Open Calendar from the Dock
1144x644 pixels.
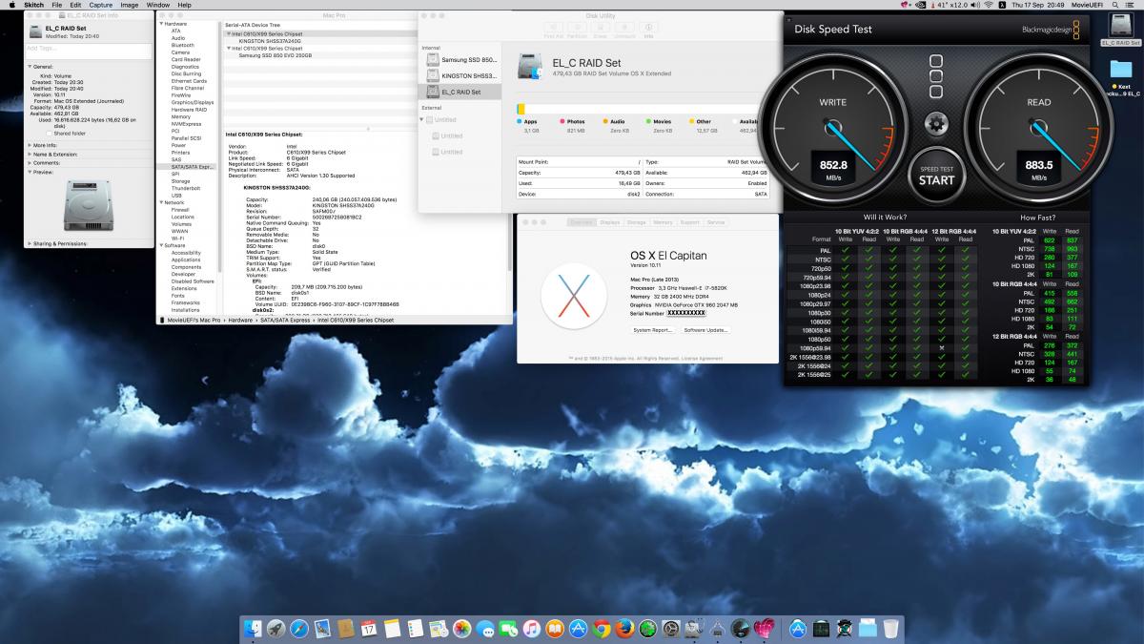[x=369, y=629]
